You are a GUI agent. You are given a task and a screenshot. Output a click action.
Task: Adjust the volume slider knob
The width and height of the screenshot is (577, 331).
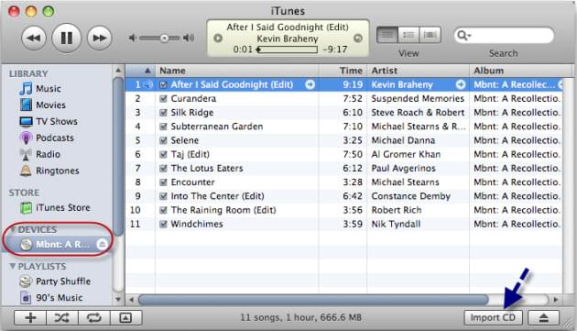pos(165,38)
